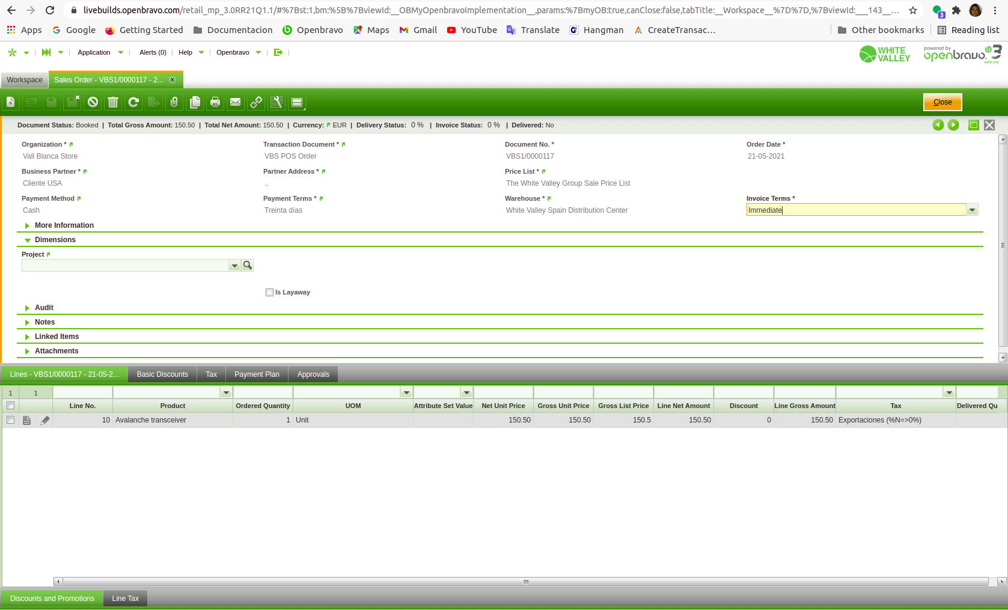Go to the next record arrow
Image resolution: width=1008 pixels, height=610 pixels.
point(953,125)
